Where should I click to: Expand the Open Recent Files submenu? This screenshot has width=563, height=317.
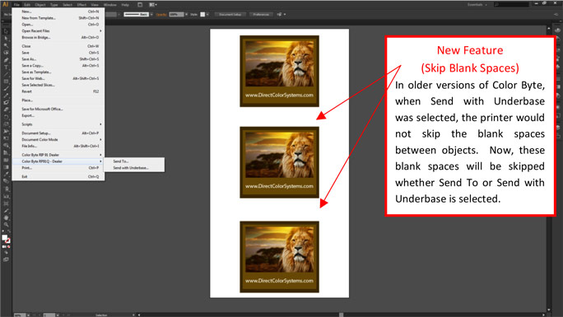coord(58,30)
